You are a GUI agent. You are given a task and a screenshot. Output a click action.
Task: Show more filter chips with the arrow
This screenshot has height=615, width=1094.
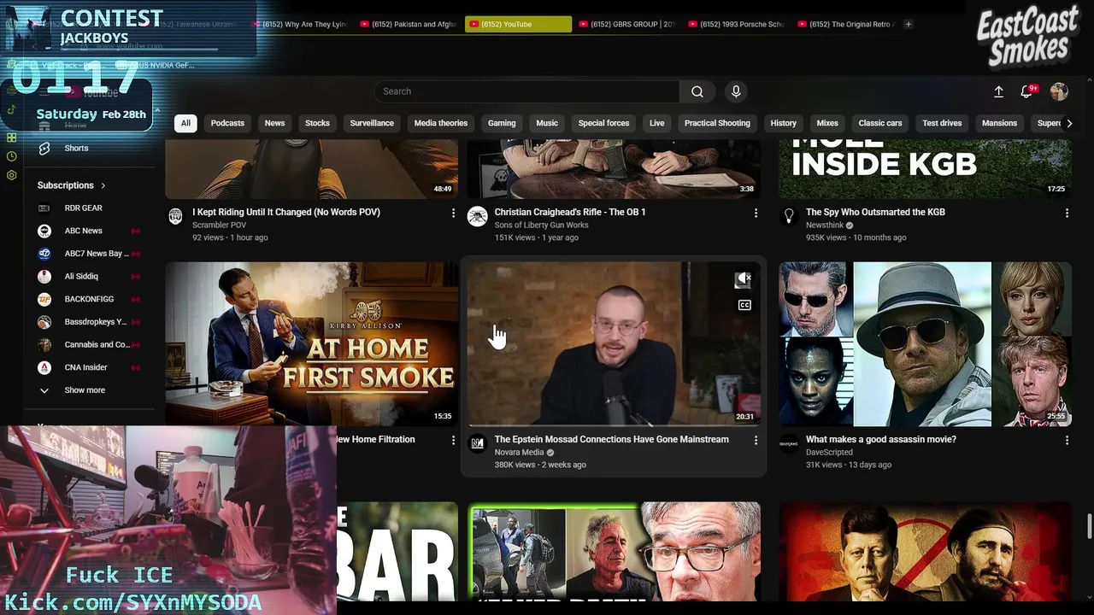(x=1068, y=123)
